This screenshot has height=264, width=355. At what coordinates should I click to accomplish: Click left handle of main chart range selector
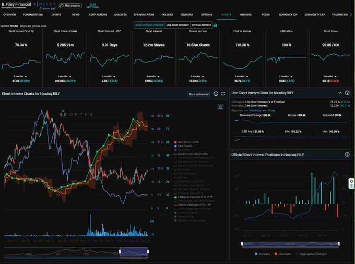point(120,252)
